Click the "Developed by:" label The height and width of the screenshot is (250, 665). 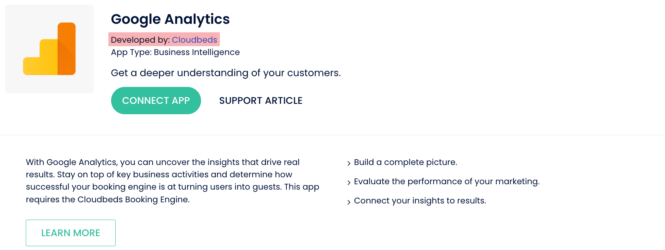140,40
